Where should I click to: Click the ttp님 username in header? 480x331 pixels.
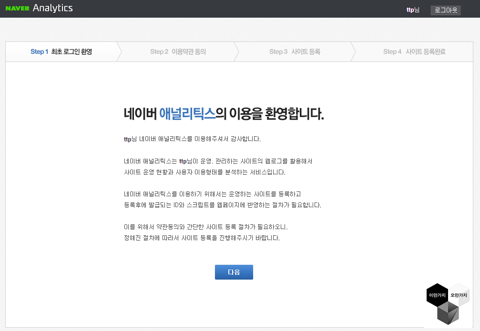coord(413,10)
